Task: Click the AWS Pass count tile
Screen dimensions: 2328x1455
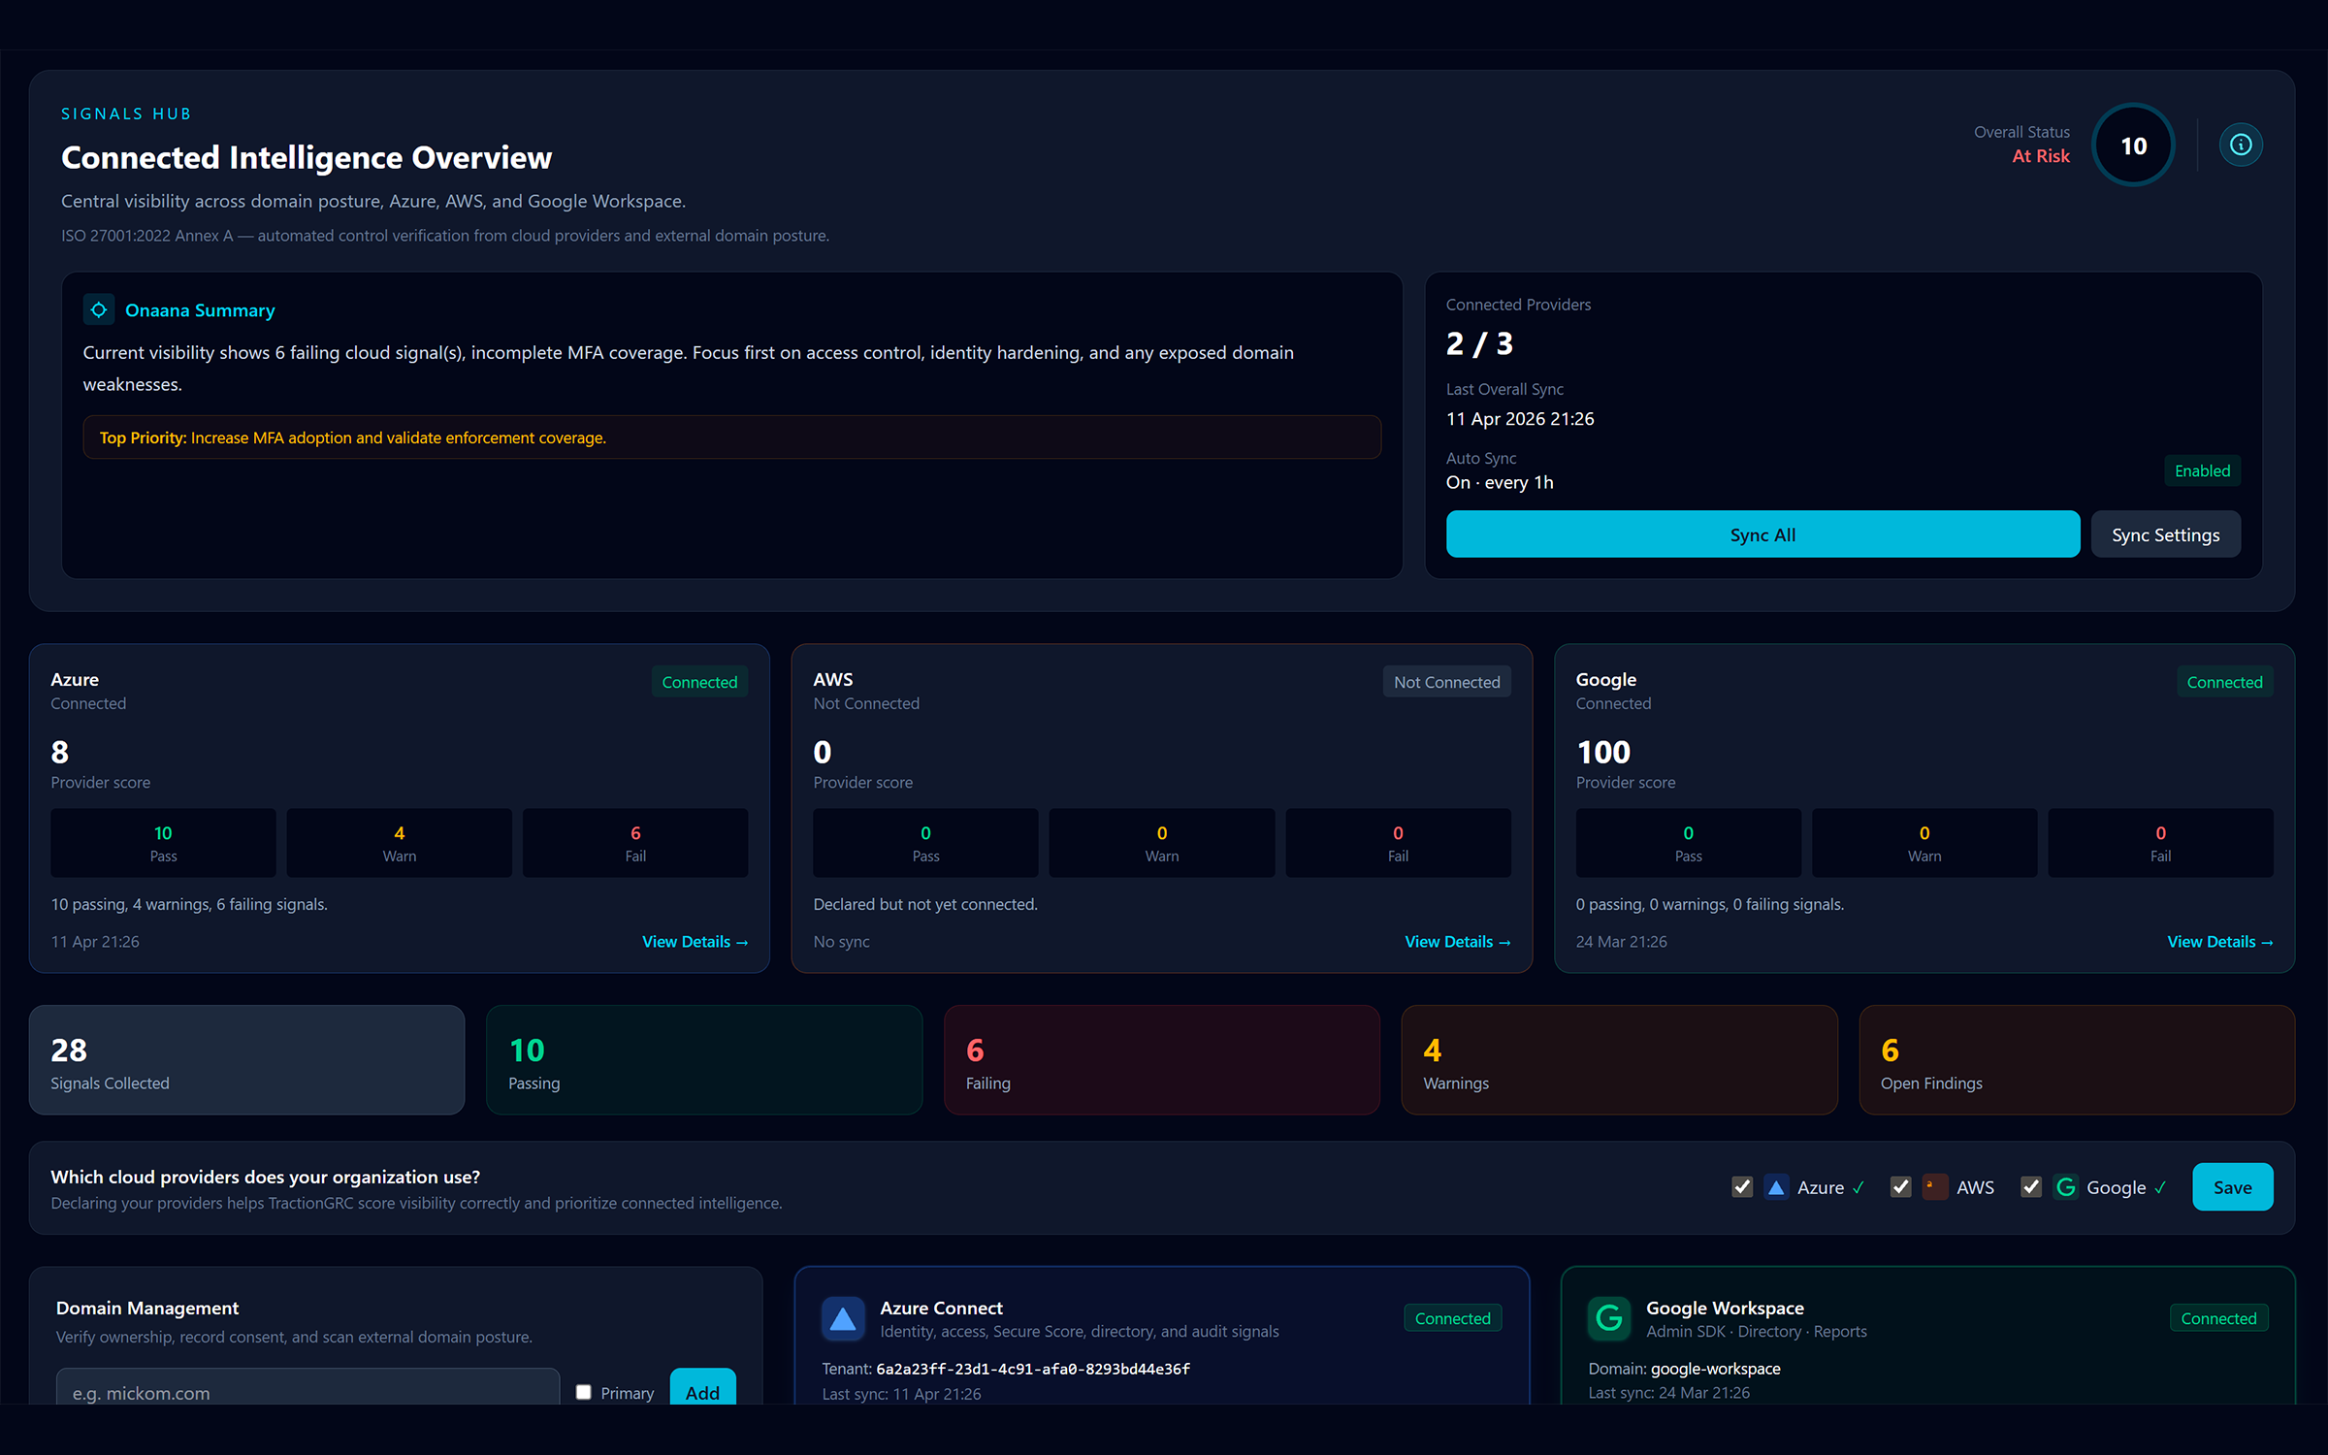Action: click(x=925, y=843)
